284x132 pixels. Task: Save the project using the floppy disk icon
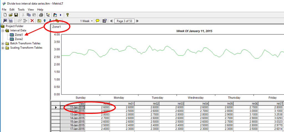[x=16, y=15]
